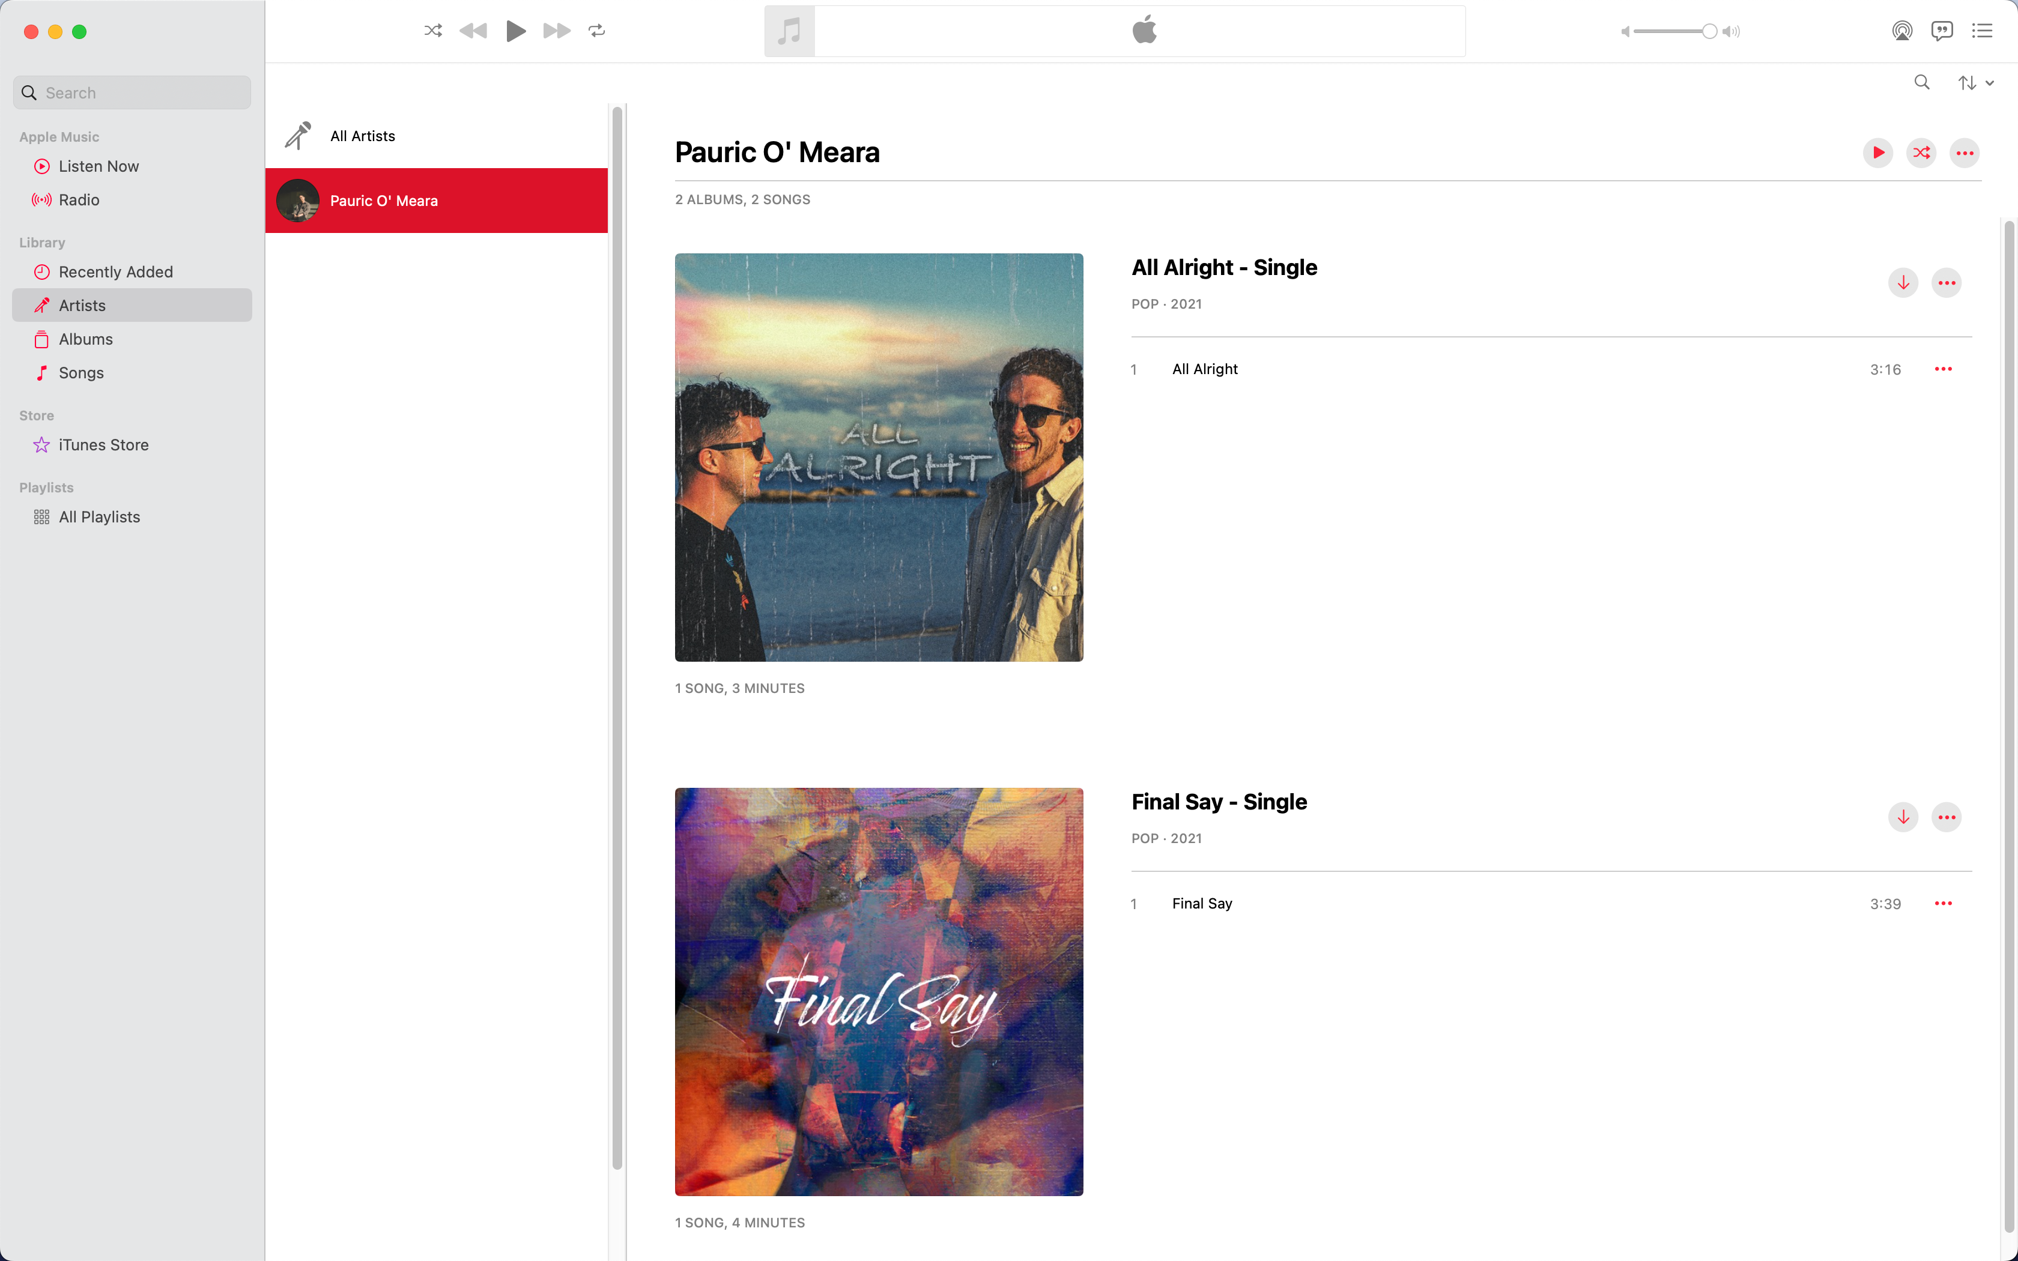This screenshot has width=2018, height=1261.
Task: Show the Lyrics panel
Action: [x=1942, y=31]
